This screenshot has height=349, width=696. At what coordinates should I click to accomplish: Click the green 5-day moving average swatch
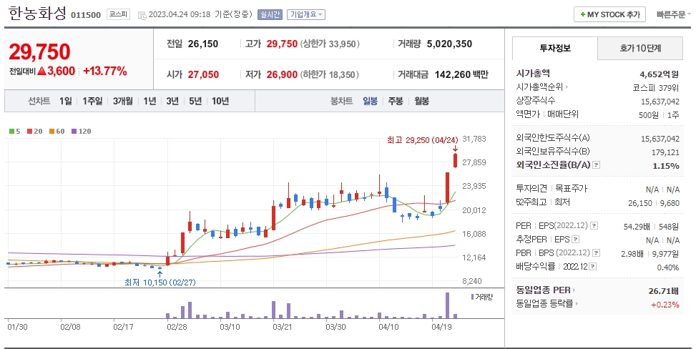coord(11,132)
